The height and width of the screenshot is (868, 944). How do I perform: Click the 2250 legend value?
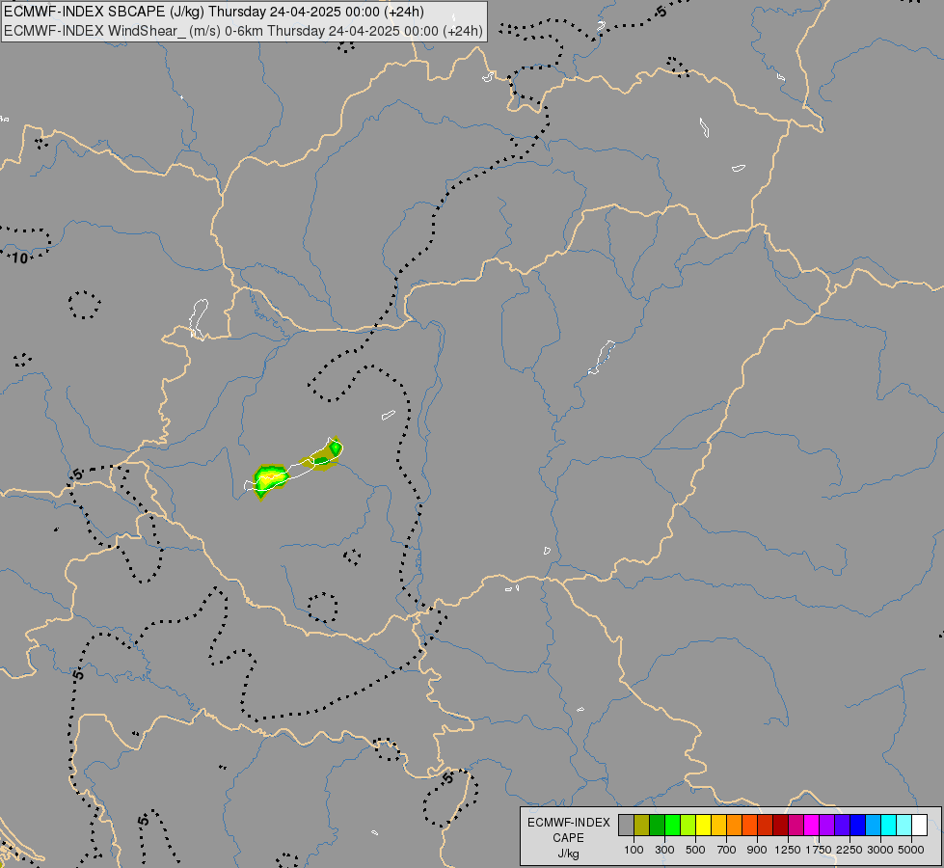(x=850, y=850)
